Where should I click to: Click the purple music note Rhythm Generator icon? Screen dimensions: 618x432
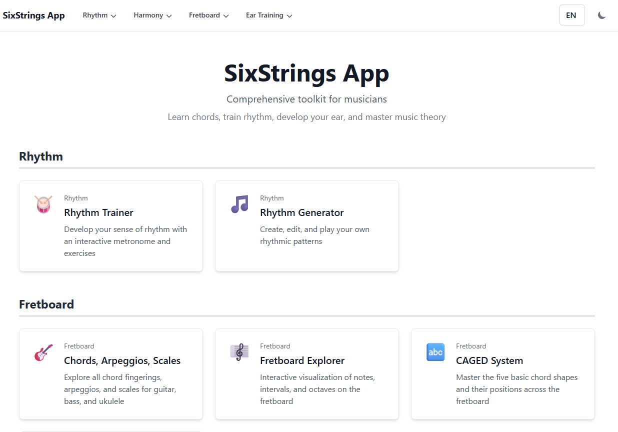[x=239, y=204]
